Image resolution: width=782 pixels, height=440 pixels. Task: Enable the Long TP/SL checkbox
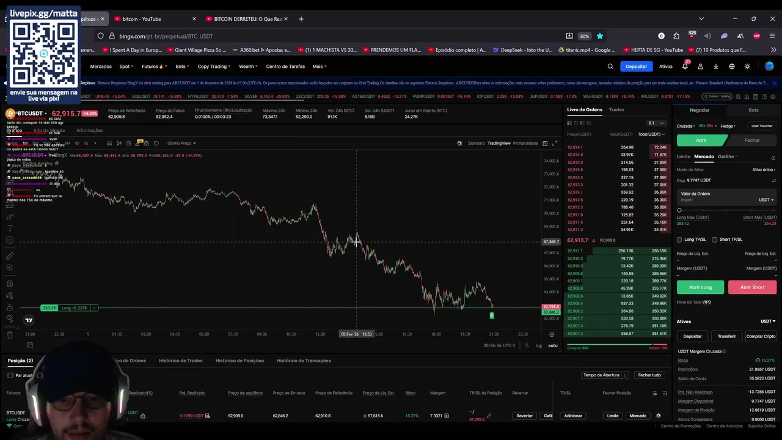(x=679, y=240)
